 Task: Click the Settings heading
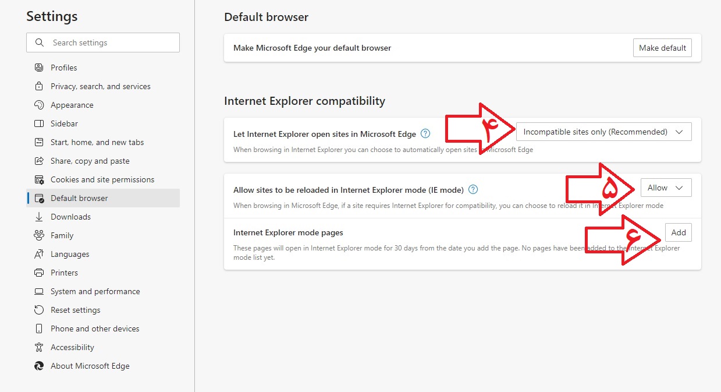point(52,16)
